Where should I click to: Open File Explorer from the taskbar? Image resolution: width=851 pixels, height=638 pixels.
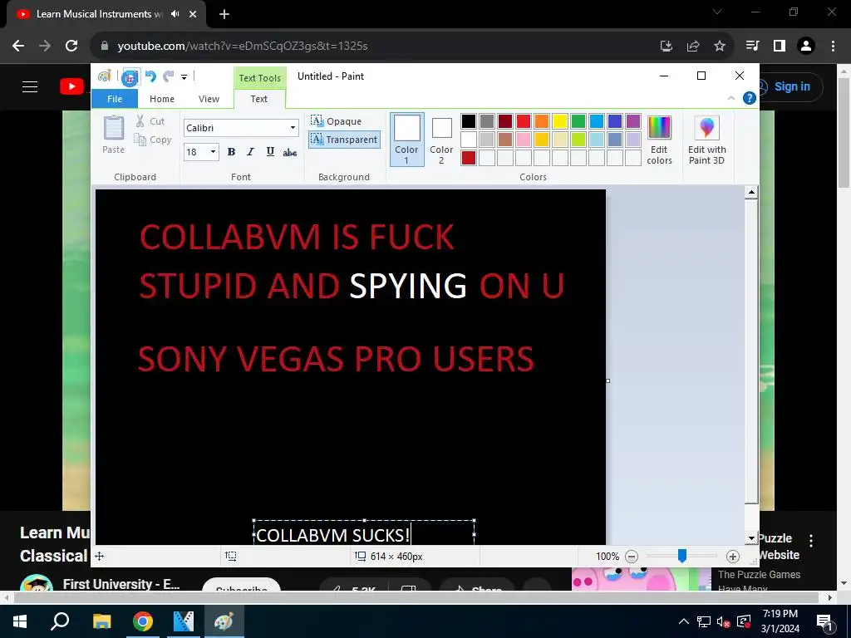(101, 621)
